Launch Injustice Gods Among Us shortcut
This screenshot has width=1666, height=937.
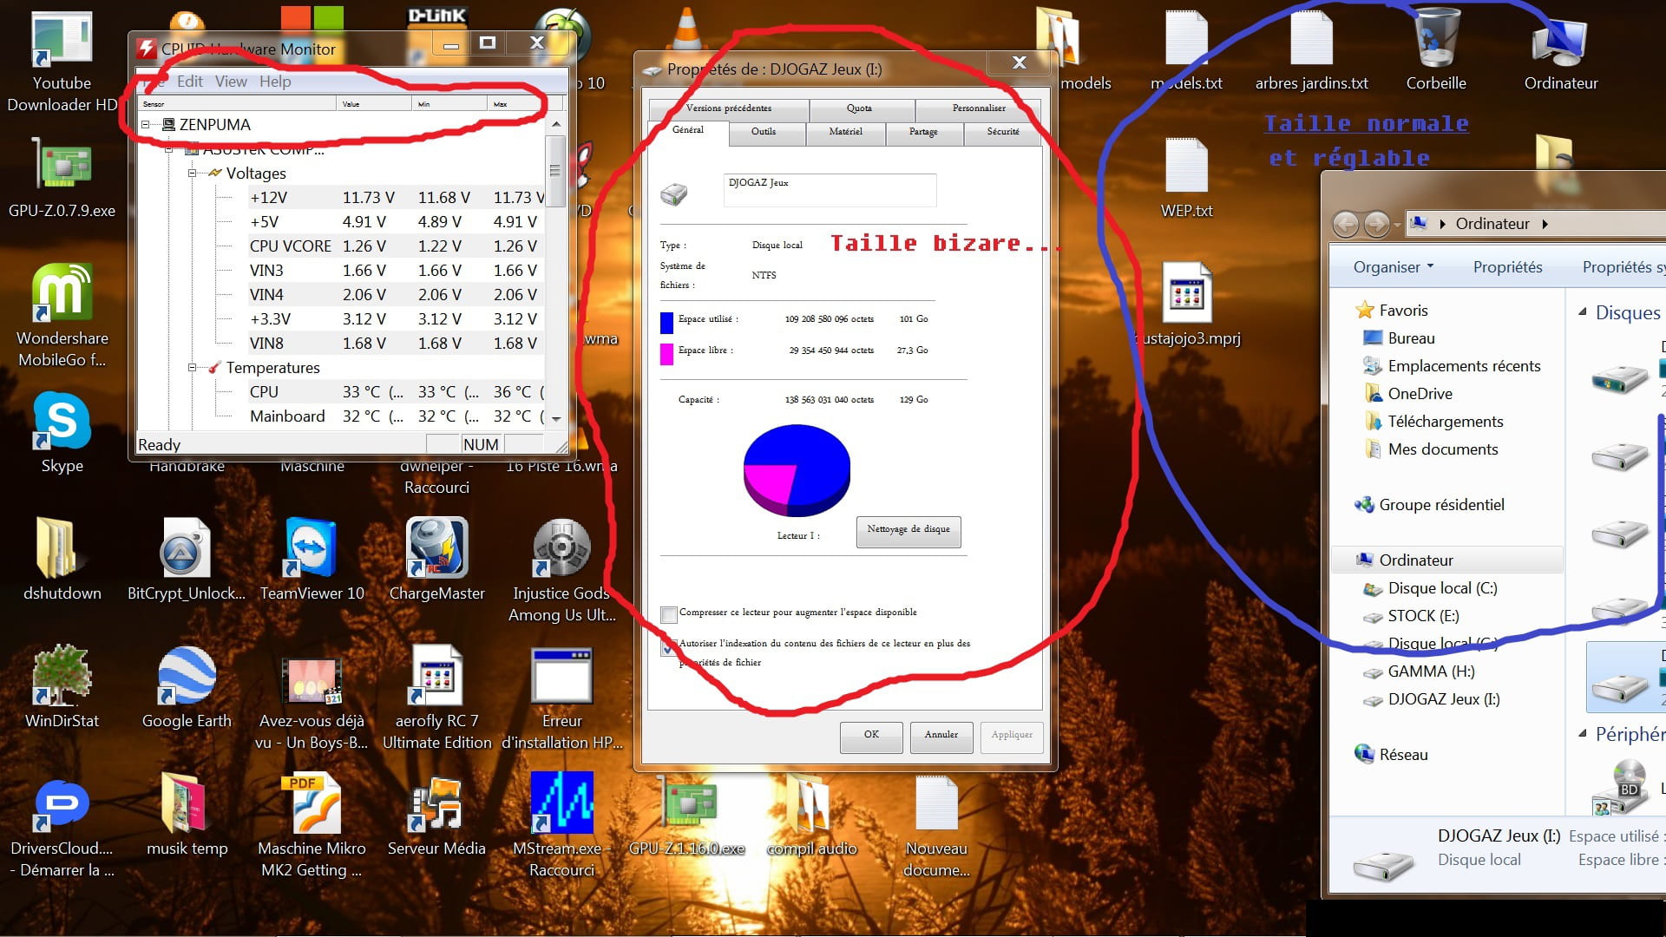coord(561,571)
